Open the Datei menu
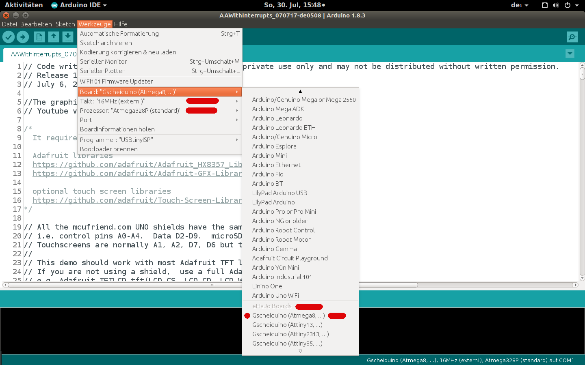585x365 pixels. tap(10, 24)
